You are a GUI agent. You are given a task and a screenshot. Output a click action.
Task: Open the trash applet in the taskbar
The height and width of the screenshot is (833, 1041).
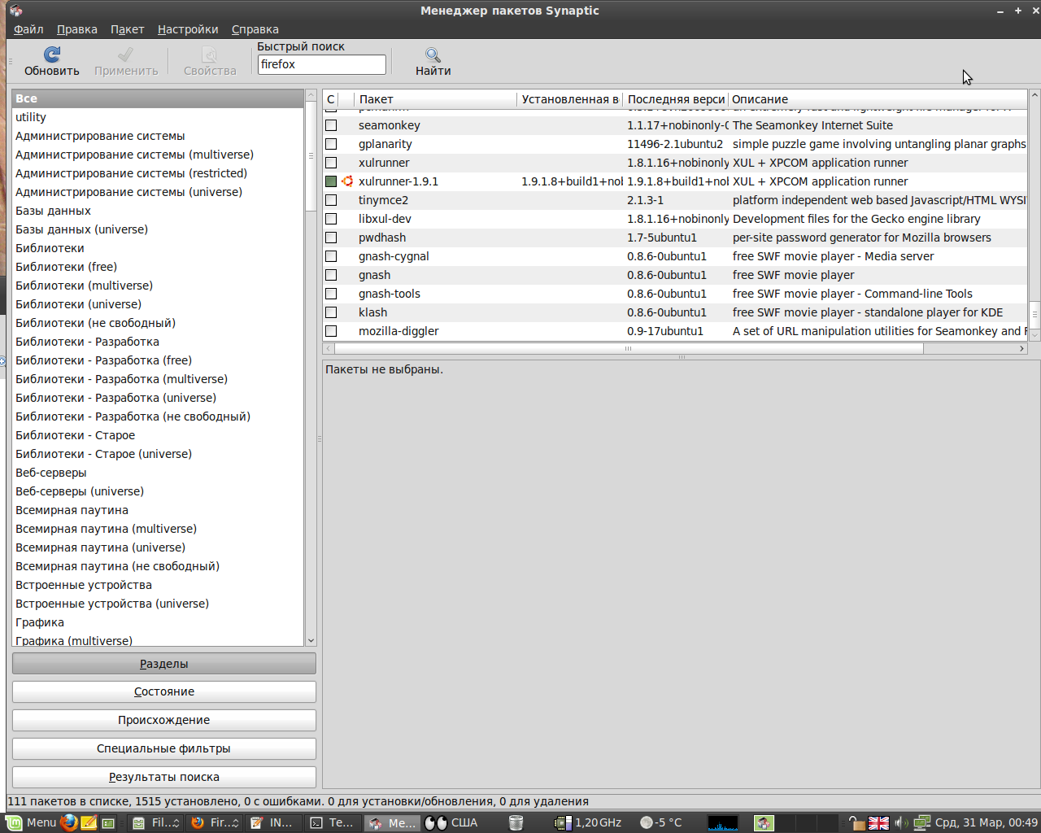pyautogui.click(x=516, y=822)
